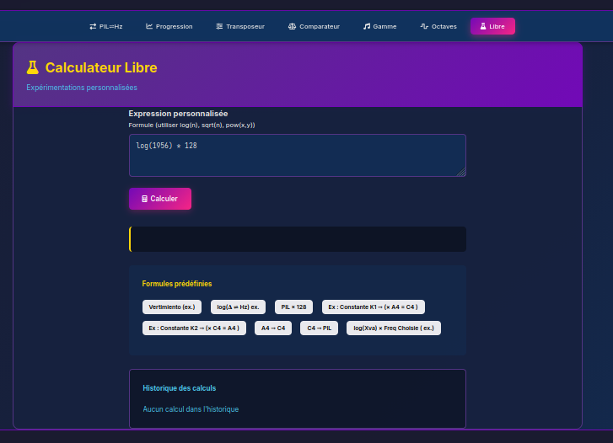
Task: Click the text area resize handle
Action: pos(461,173)
